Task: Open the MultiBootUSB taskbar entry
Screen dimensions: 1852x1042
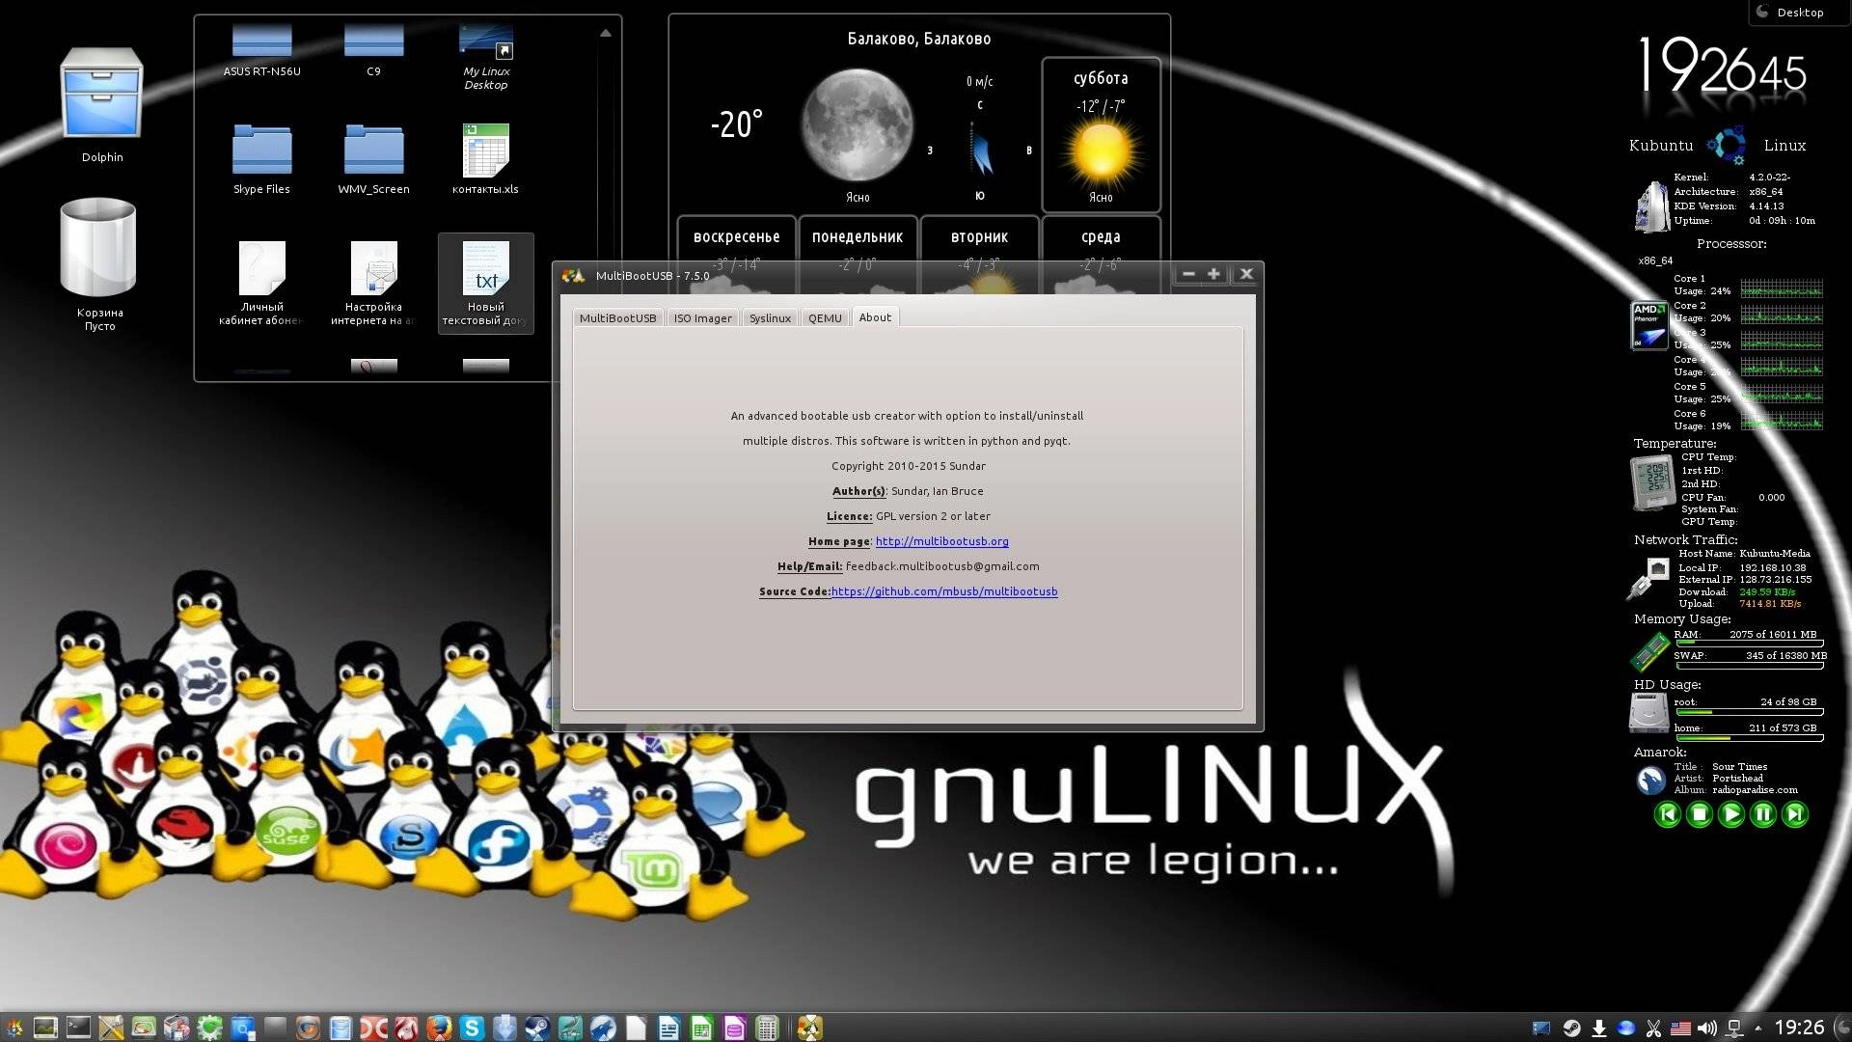Action: coord(810,1028)
